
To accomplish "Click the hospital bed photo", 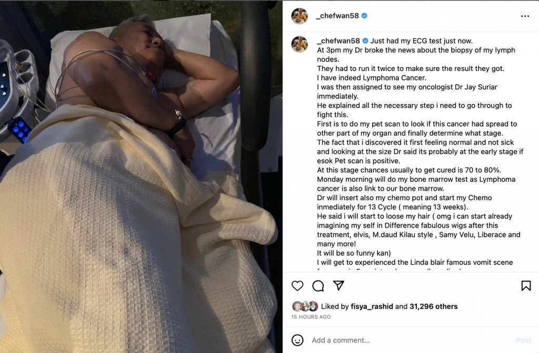I will click(141, 176).
